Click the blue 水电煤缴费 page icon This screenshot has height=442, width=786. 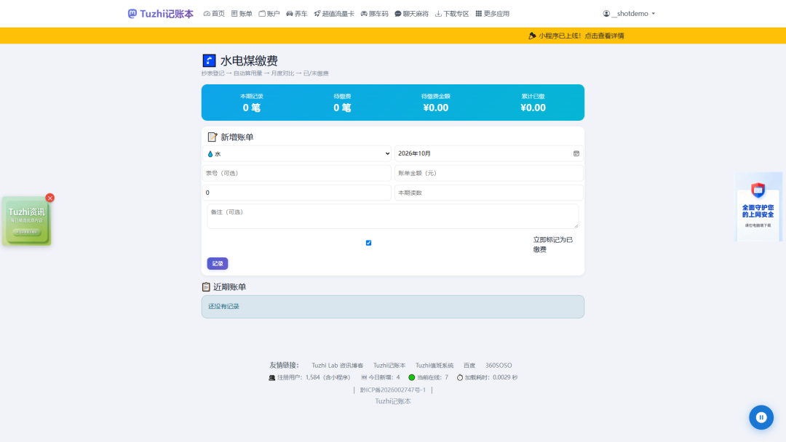point(209,60)
